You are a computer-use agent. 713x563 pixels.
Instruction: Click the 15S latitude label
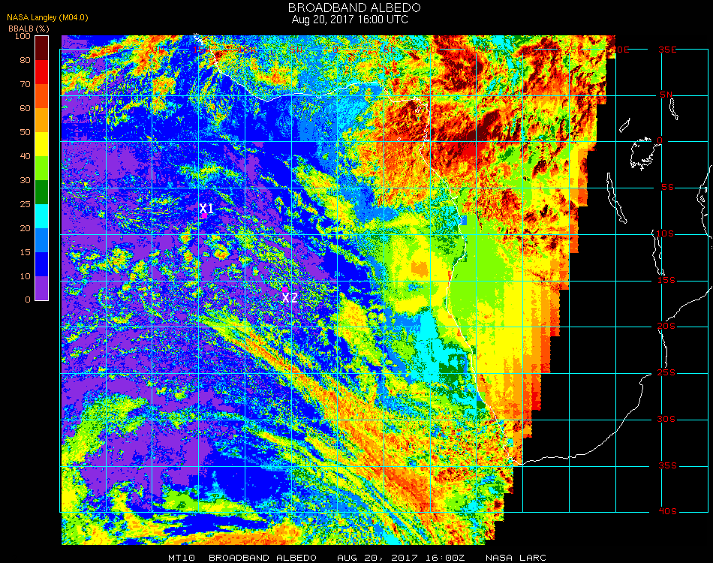[x=666, y=280]
